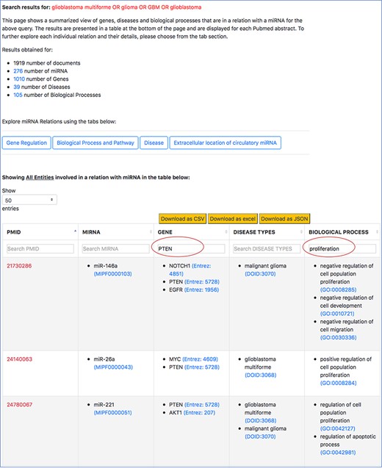This screenshot has width=382, height=468.
Task: Open the 1010 Genes count link
Action: (19, 79)
